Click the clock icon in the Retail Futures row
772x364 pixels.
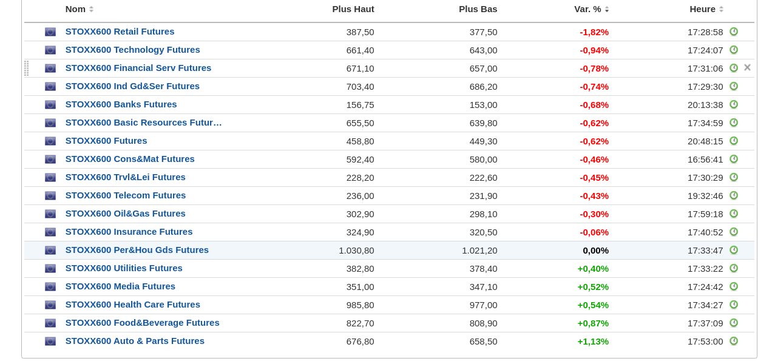pos(734,32)
